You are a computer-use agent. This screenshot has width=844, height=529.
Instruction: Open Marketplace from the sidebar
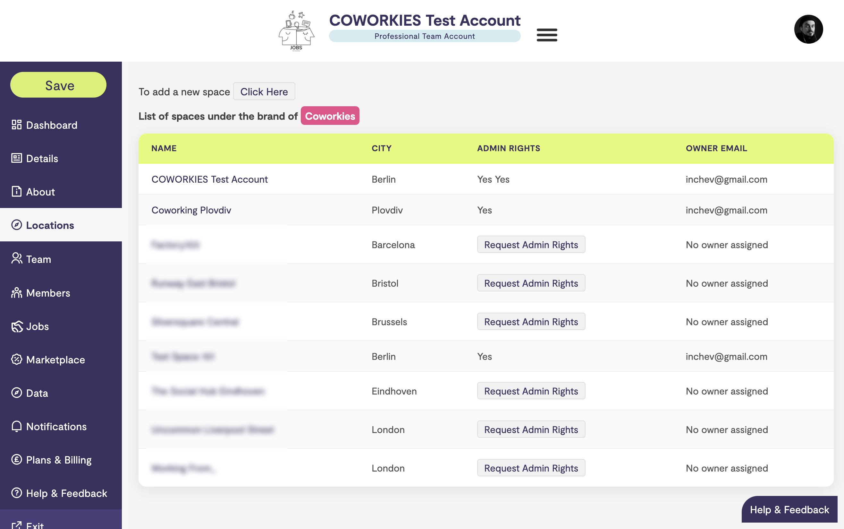[x=55, y=360]
